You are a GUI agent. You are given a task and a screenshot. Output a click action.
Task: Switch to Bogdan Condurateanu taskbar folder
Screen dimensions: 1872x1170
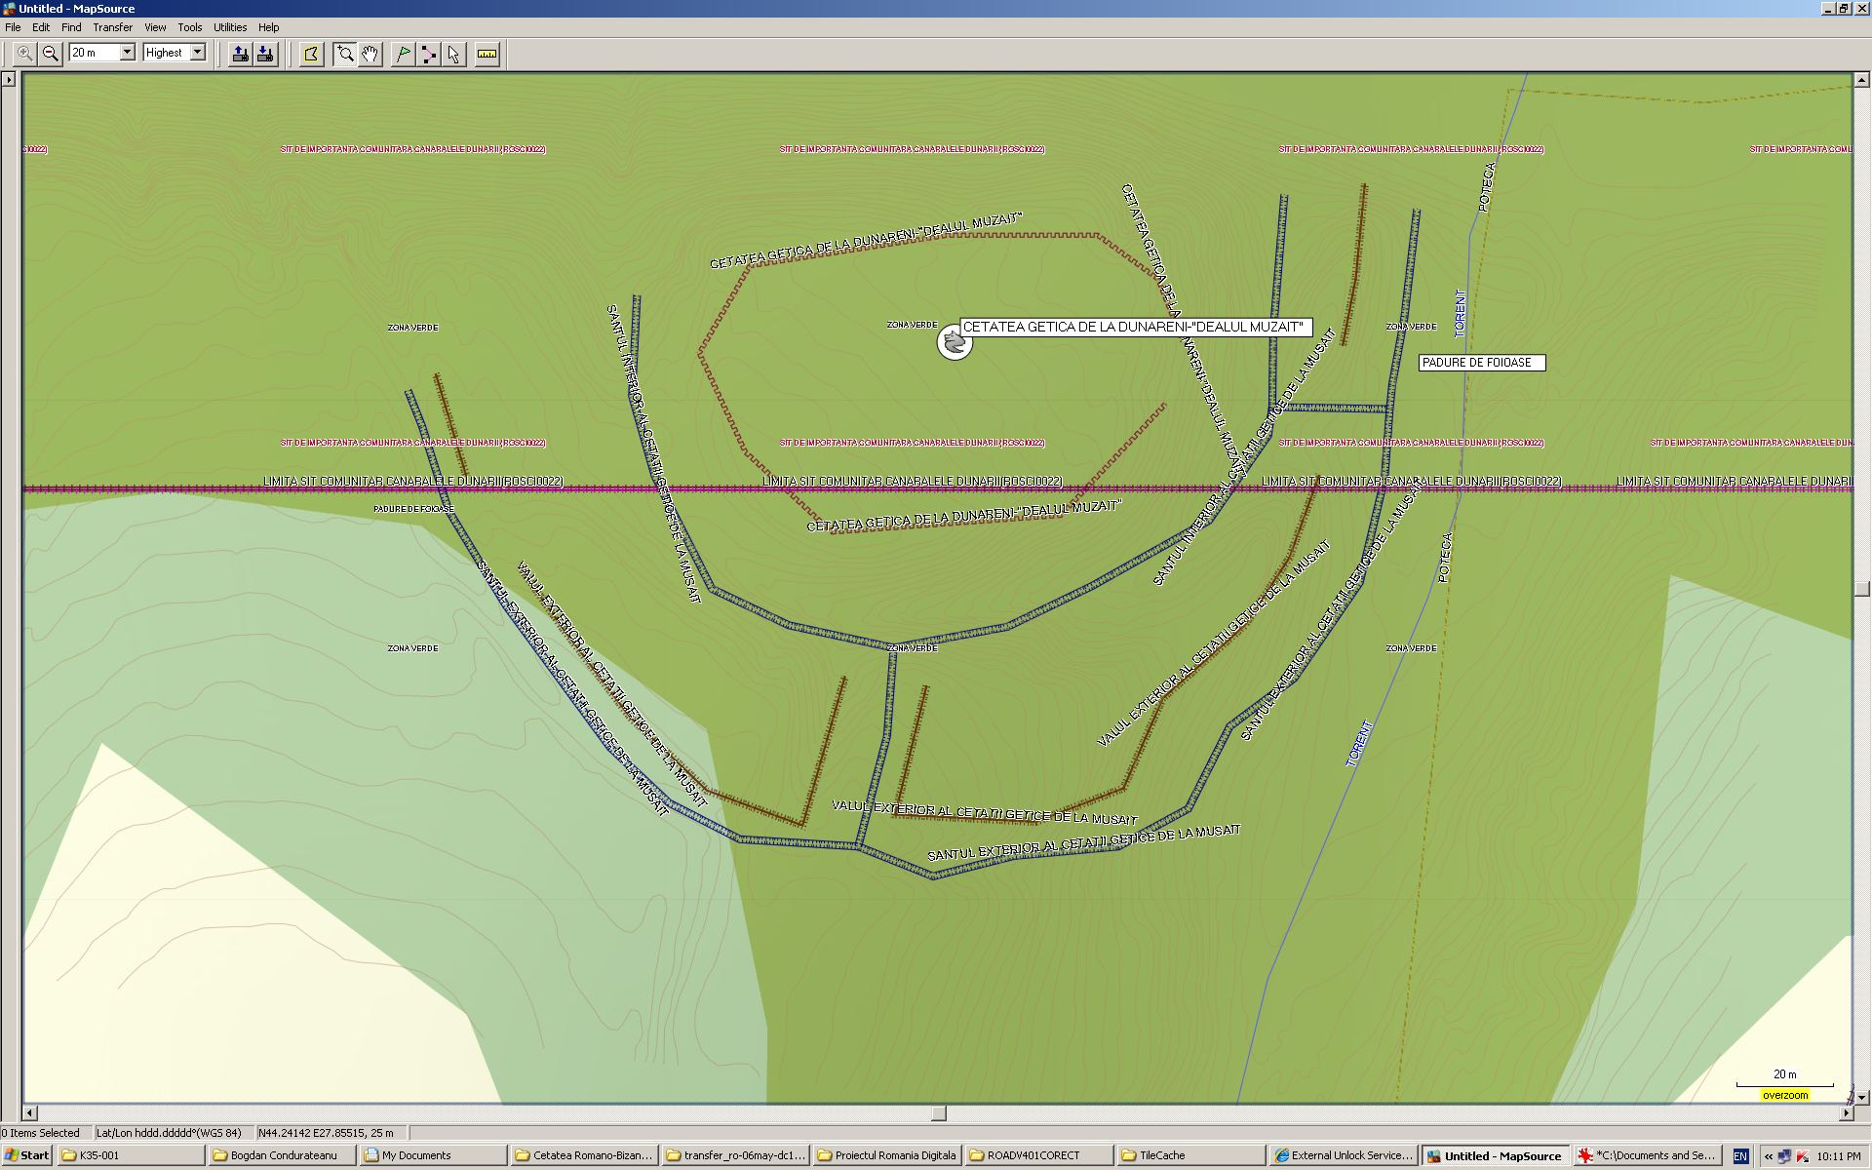pyautogui.click(x=282, y=1155)
